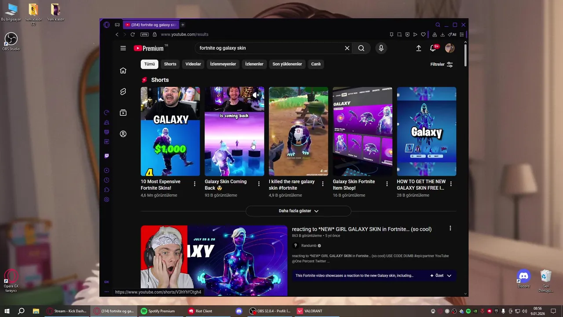Open Discord desktop shortcut
Screen dimensions: 563x317
pos(523,279)
